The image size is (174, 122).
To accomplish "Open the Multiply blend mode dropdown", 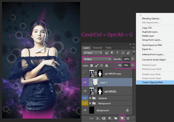I will pyautogui.click(x=97, y=59).
